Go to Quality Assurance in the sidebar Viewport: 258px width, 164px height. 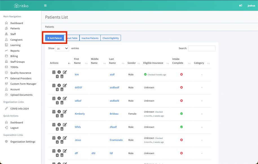point(21,73)
